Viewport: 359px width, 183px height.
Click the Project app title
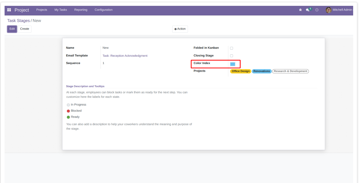[x=22, y=10]
